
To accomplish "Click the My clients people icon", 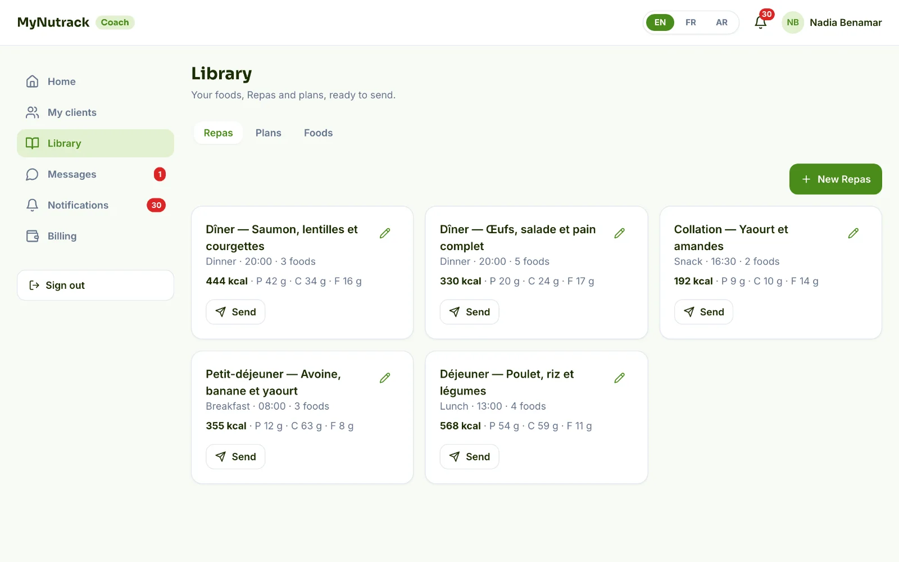I will 33,112.
